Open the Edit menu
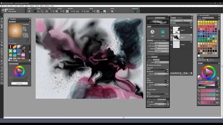 pos(7,6)
